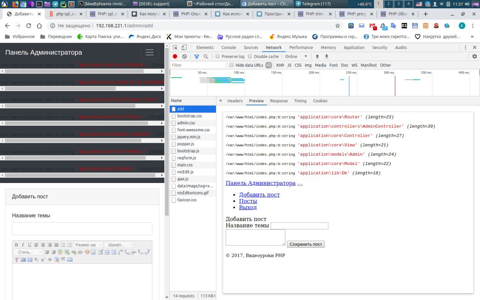Open the Sources tab
480x300 pixels.
[x=251, y=47]
